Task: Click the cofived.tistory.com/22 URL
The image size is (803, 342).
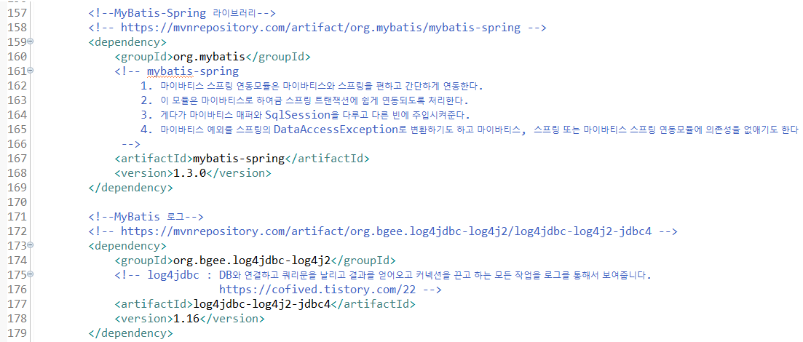Action: pos(317,290)
